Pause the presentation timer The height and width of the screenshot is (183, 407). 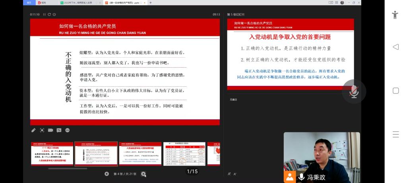(45, 14)
